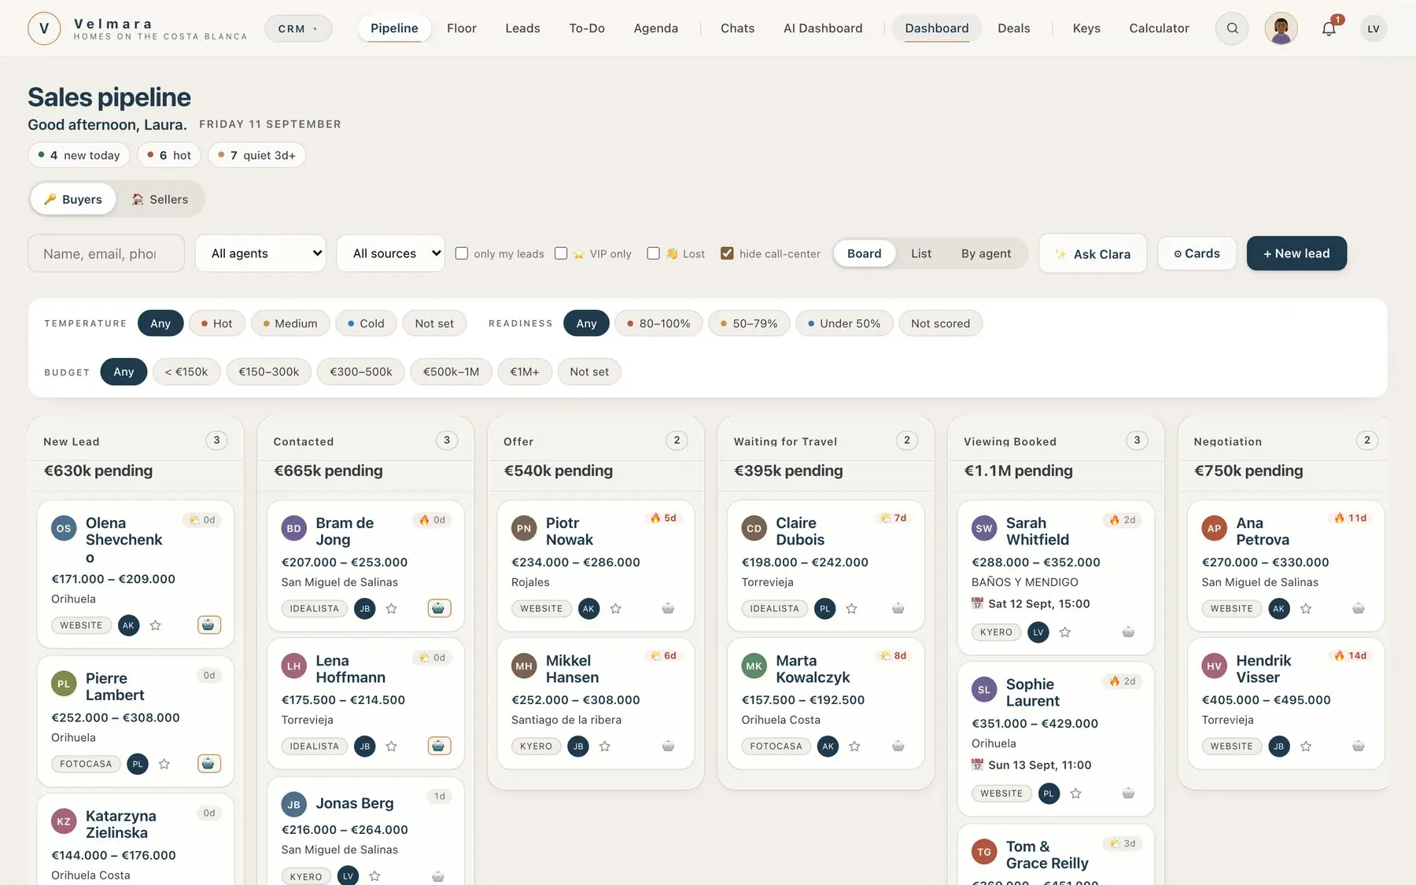Filter temperature by Cold

point(366,323)
